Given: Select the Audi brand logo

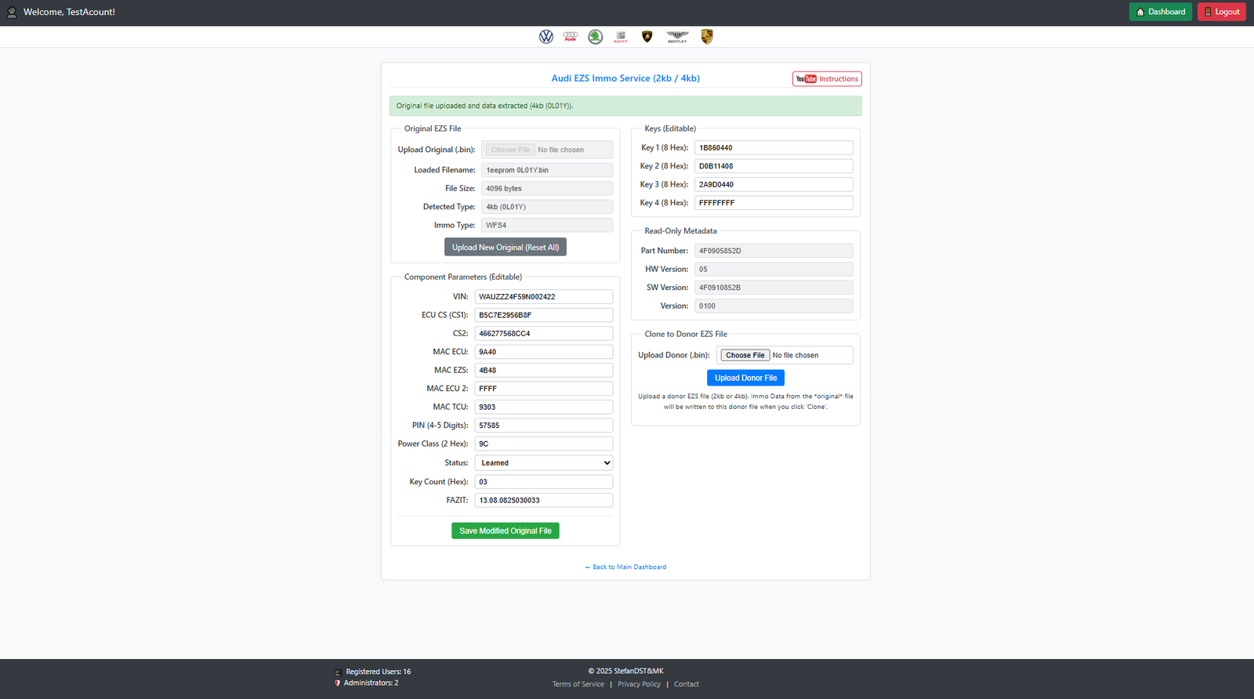Looking at the screenshot, I should point(571,36).
